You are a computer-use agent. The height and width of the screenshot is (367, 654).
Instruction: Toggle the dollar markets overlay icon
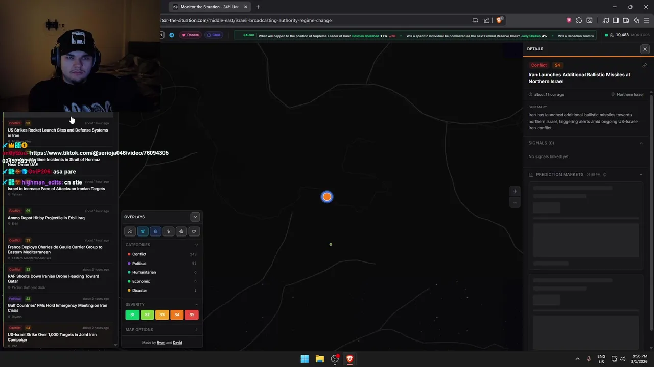coord(168,231)
